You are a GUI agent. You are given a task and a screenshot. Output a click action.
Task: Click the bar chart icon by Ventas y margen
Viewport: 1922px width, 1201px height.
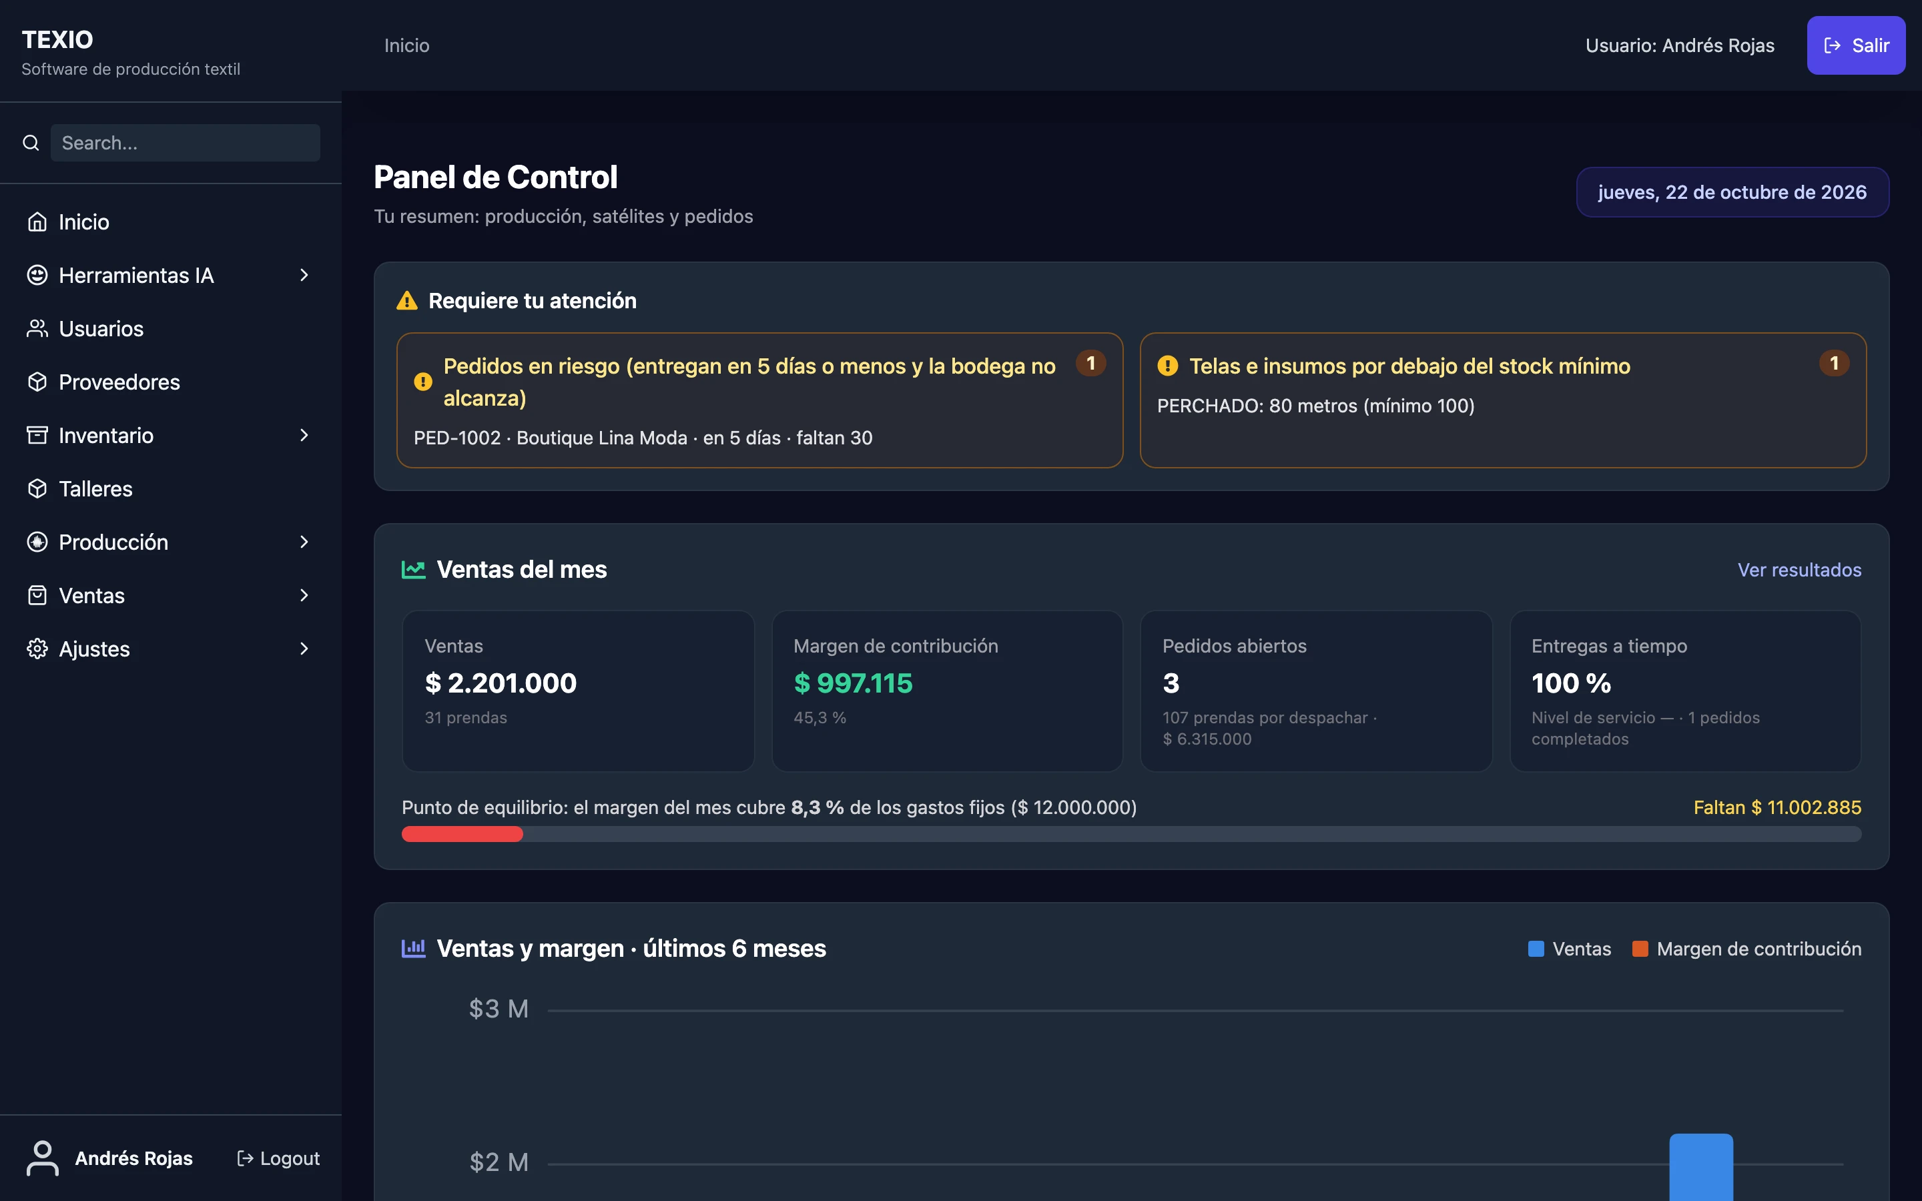point(414,948)
